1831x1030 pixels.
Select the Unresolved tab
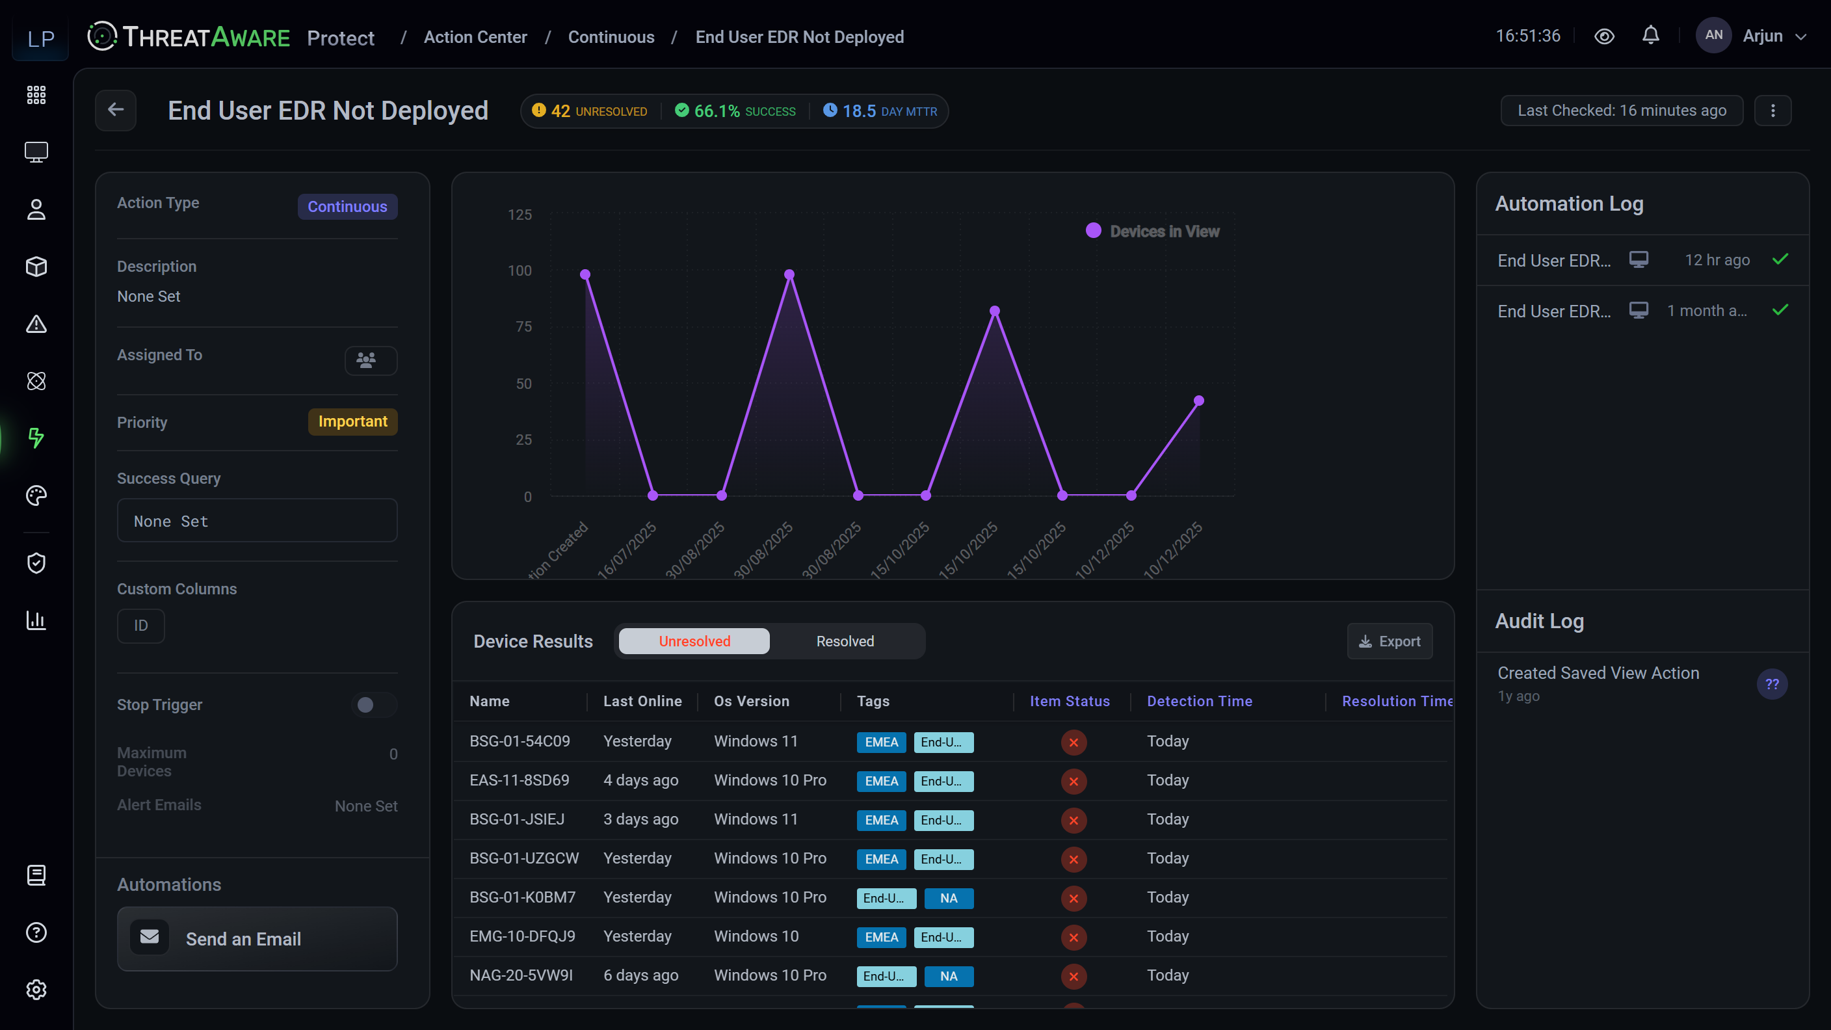(694, 641)
